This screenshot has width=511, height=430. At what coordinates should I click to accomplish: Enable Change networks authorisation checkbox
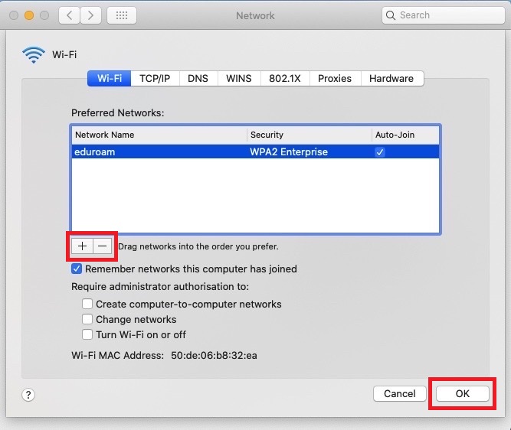click(87, 319)
